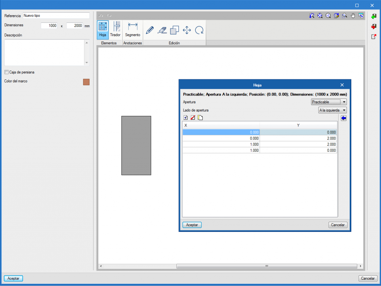Screen dimensions: 381x286
Task: Fit drawing with zoom extents icon
Action: tap(320, 16)
